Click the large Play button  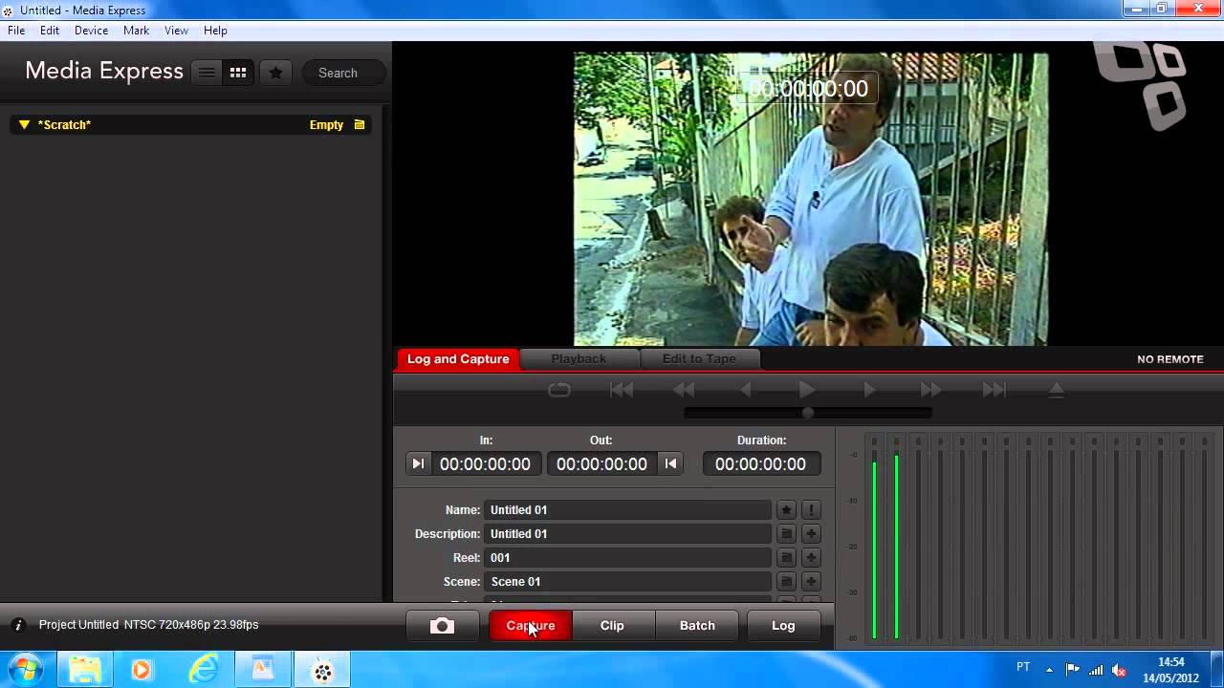point(807,390)
